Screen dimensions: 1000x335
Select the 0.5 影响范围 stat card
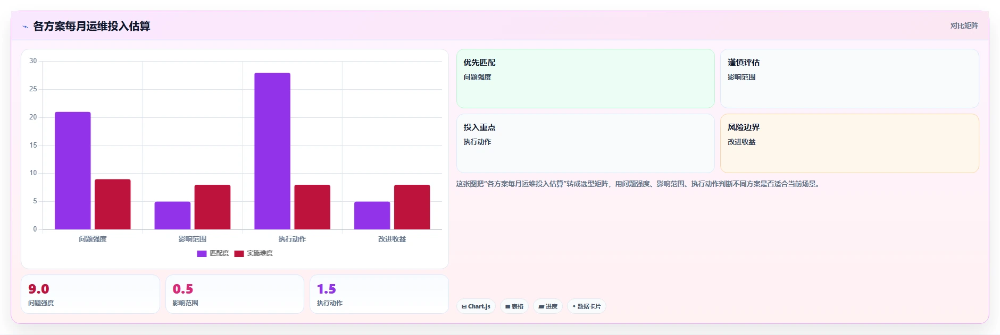tap(235, 294)
